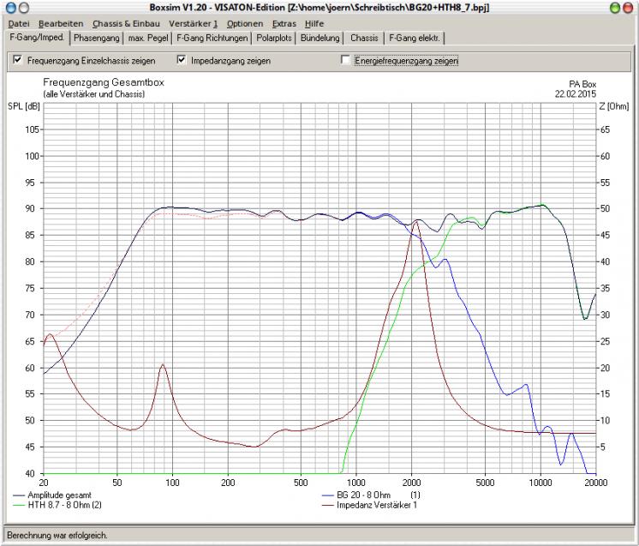639x546 pixels.
Task: Open the Extras menu
Action: 284,23
